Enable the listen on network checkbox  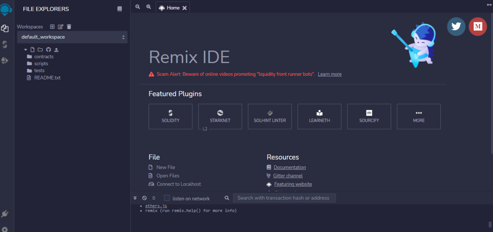pyautogui.click(x=167, y=198)
